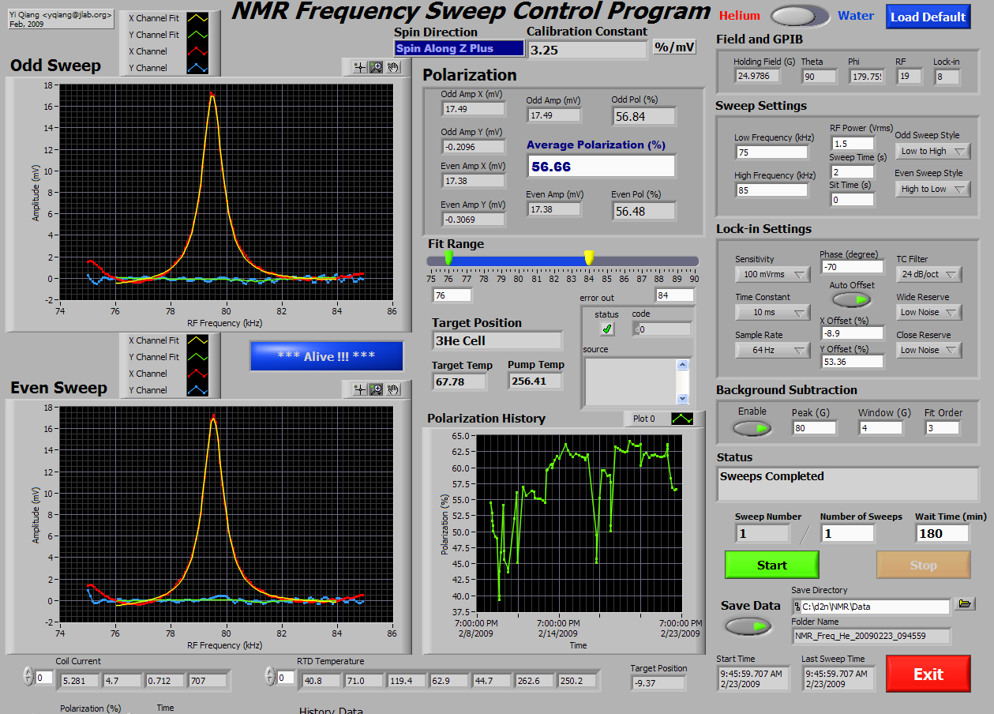The image size is (994, 714).
Task: Click the yellow Fit Range upper slider handle
Action: [588, 257]
